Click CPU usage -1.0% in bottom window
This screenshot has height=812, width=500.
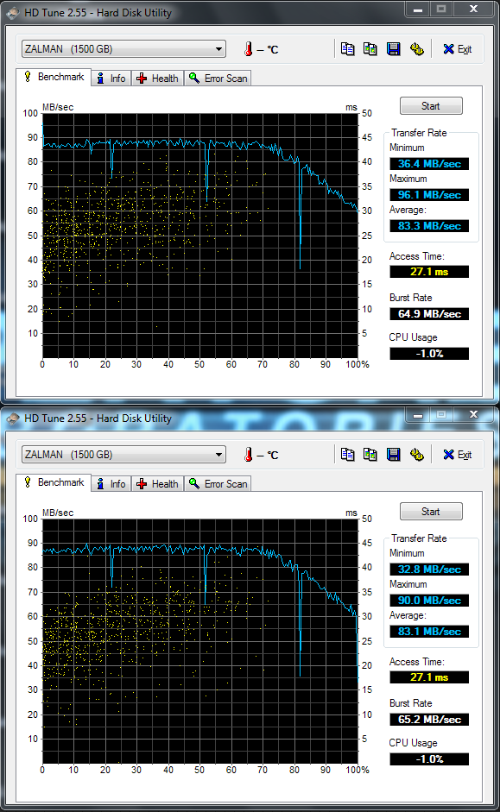pos(429,759)
